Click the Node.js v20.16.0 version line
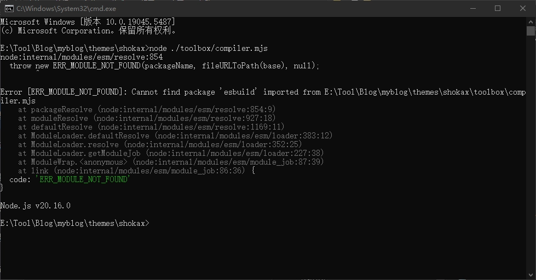Viewport: 536px width, 280px height. pyautogui.click(x=36, y=206)
